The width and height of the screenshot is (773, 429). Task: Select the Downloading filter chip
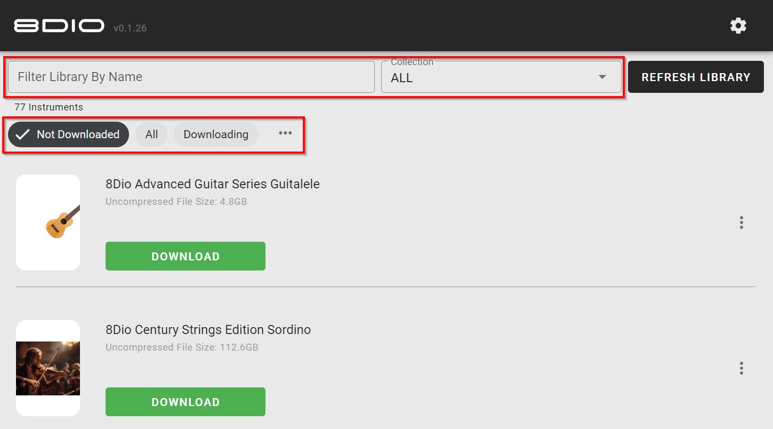coord(216,134)
